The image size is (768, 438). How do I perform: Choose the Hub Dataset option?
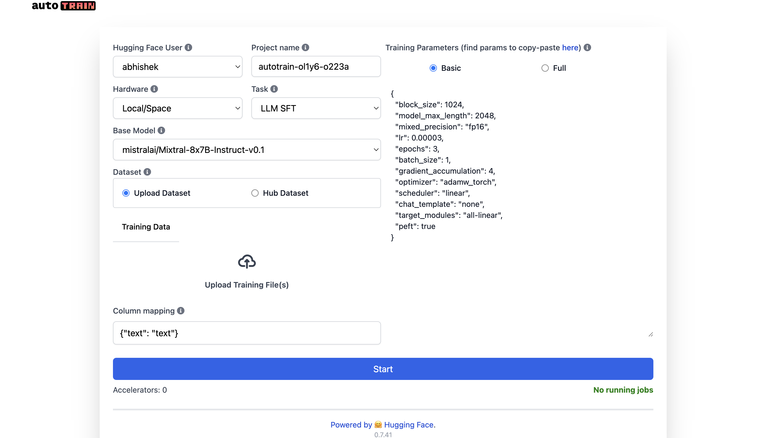[x=255, y=193]
